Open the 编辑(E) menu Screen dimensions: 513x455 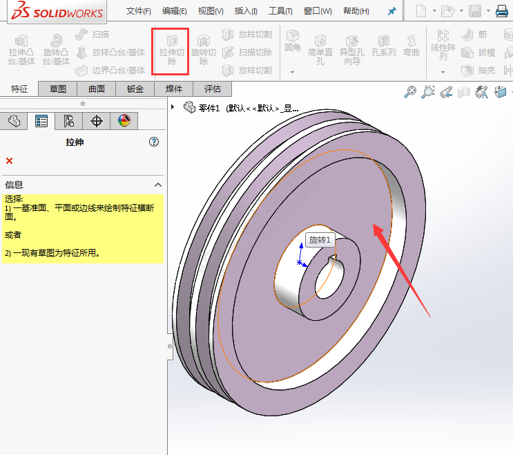tap(175, 11)
